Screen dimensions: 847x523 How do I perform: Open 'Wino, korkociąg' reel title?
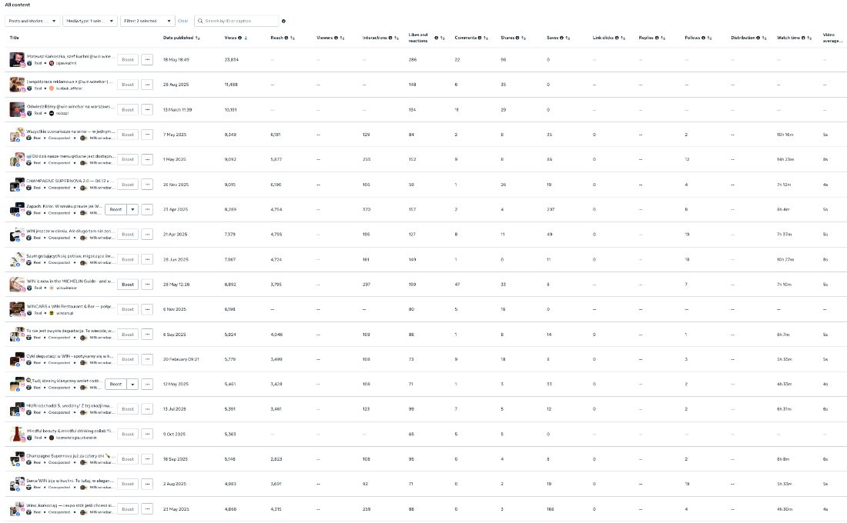70,506
